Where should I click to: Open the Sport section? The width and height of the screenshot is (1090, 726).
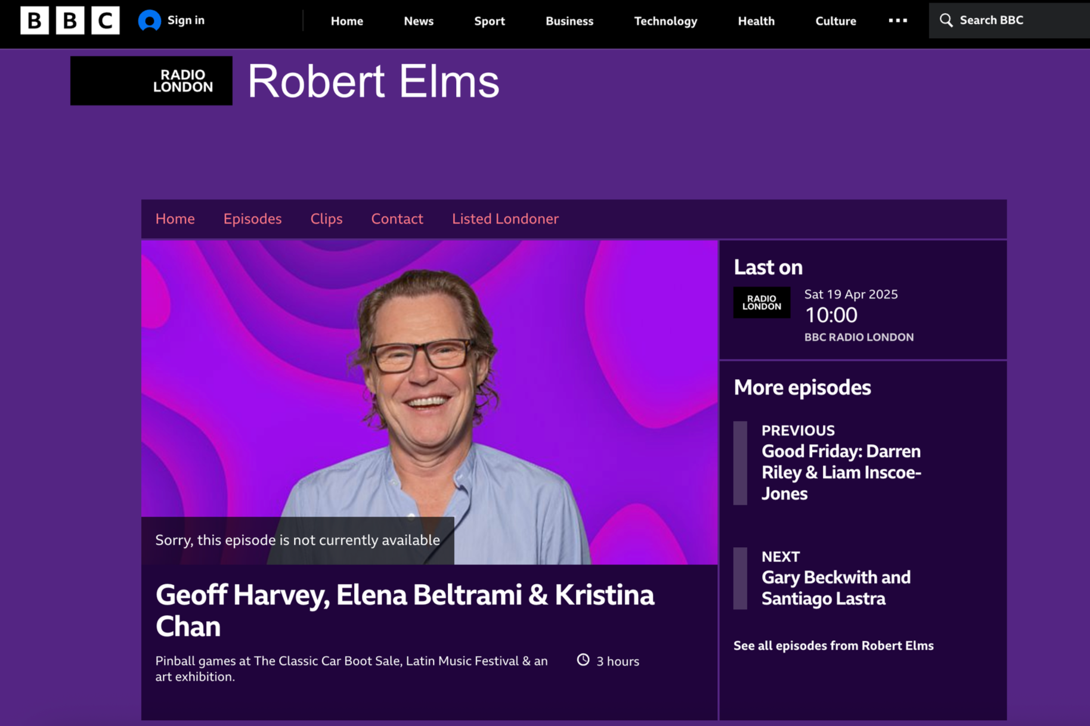coord(490,21)
